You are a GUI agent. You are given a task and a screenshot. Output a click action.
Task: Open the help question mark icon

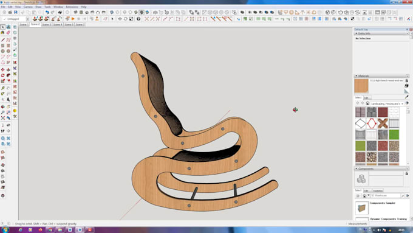point(138,19)
